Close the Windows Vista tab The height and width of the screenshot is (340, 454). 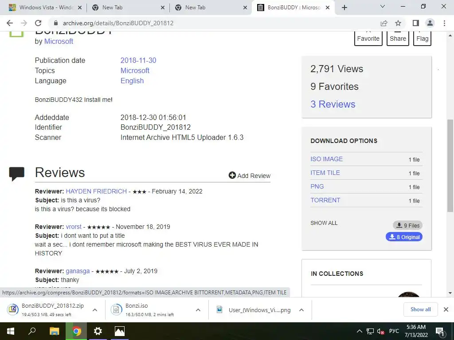click(x=80, y=8)
